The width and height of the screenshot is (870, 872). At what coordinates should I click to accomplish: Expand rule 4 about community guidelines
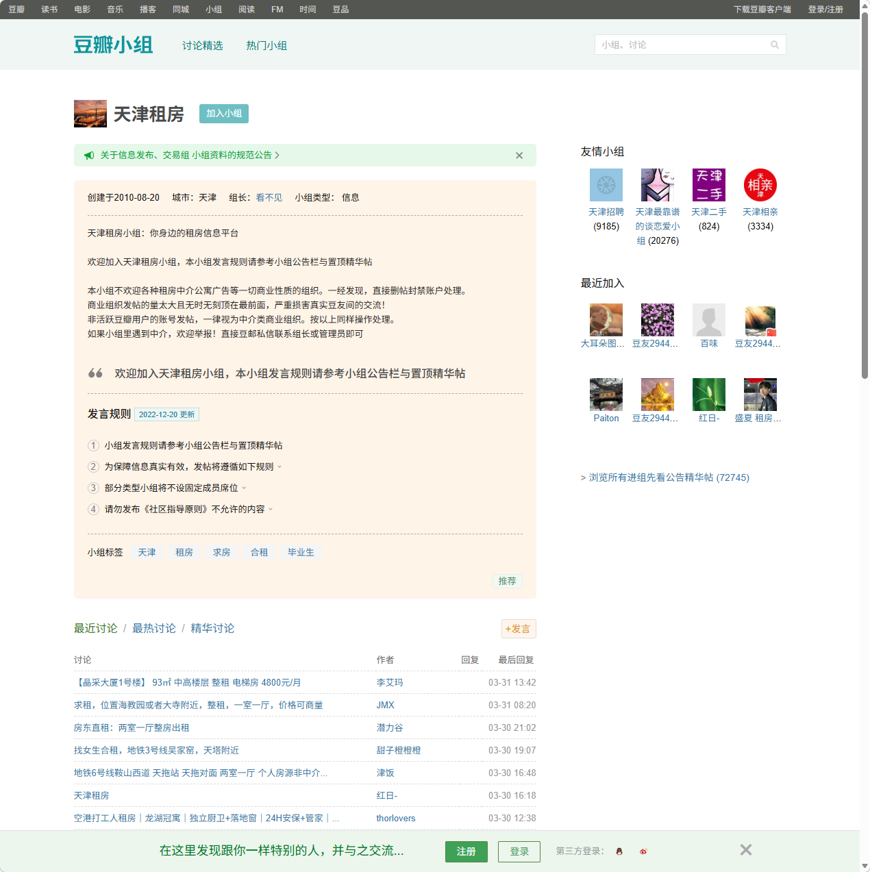pyautogui.click(x=271, y=510)
